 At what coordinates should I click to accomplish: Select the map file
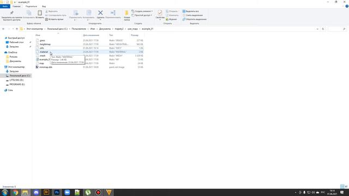[x=41, y=63]
